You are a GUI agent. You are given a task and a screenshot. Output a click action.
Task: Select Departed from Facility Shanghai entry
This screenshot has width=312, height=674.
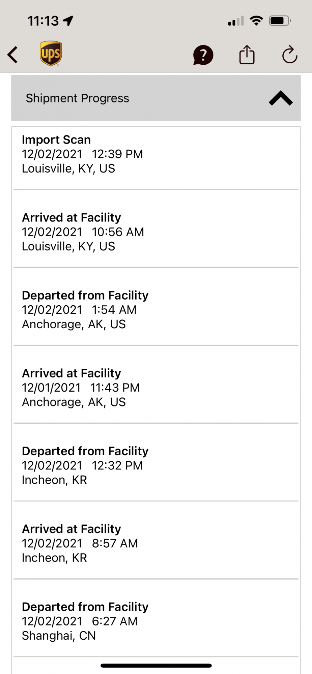(156, 621)
